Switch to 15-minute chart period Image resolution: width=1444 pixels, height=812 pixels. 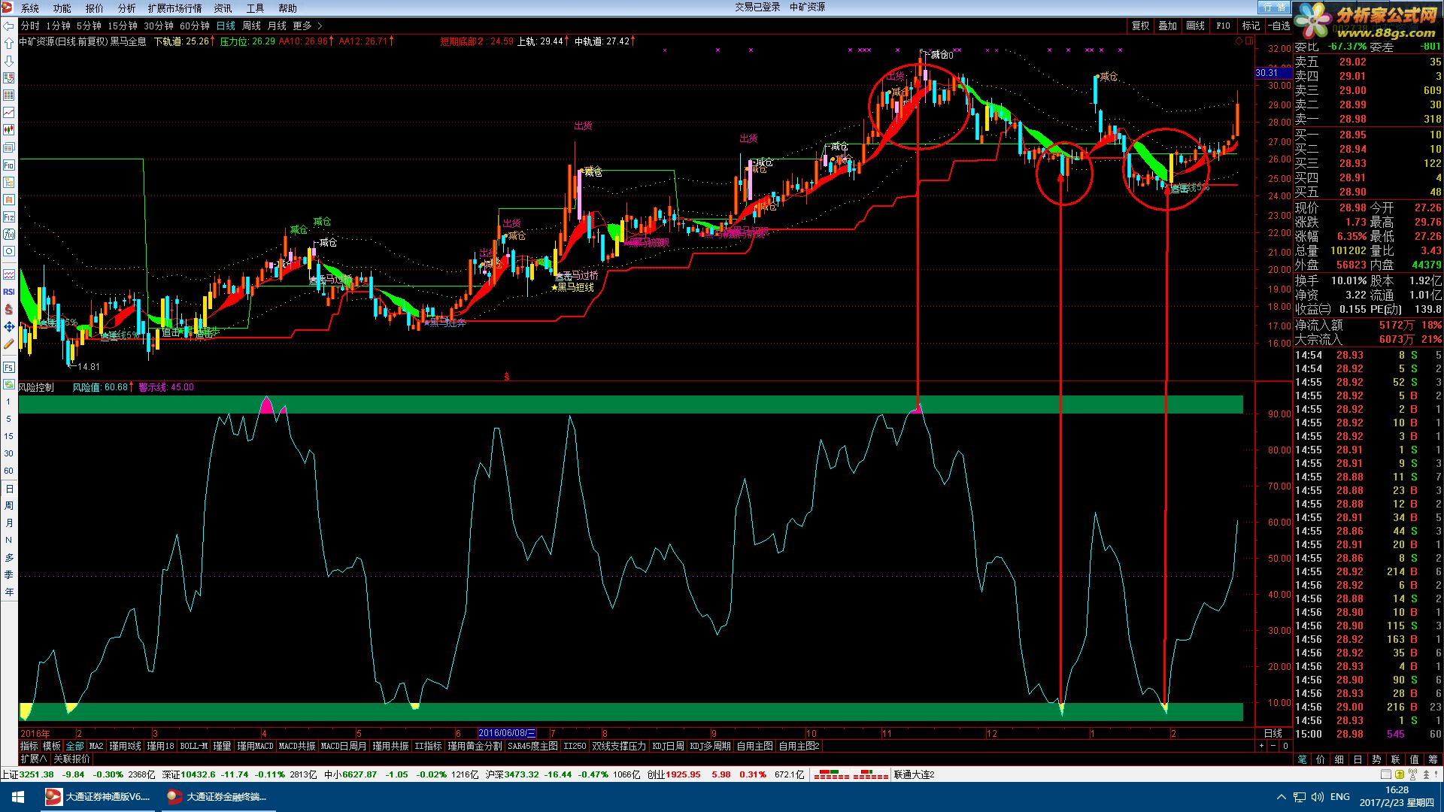pos(123,26)
